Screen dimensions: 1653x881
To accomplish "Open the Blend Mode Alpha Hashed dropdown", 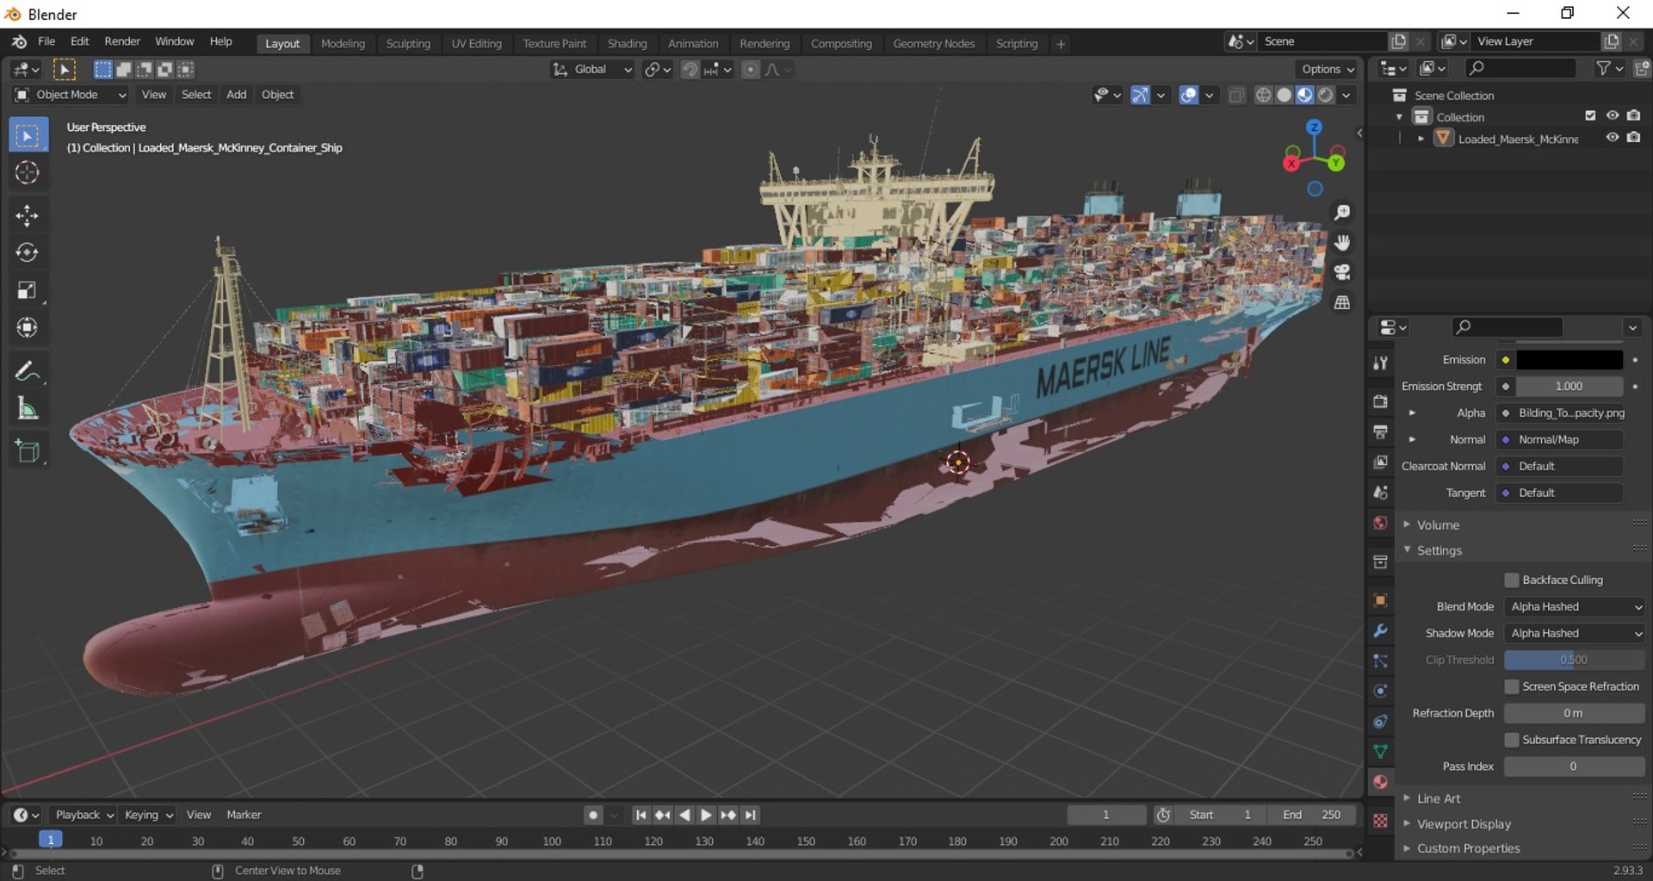I will [x=1575, y=607].
